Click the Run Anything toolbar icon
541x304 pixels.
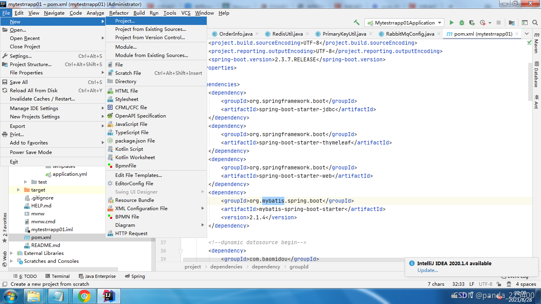[524, 23]
